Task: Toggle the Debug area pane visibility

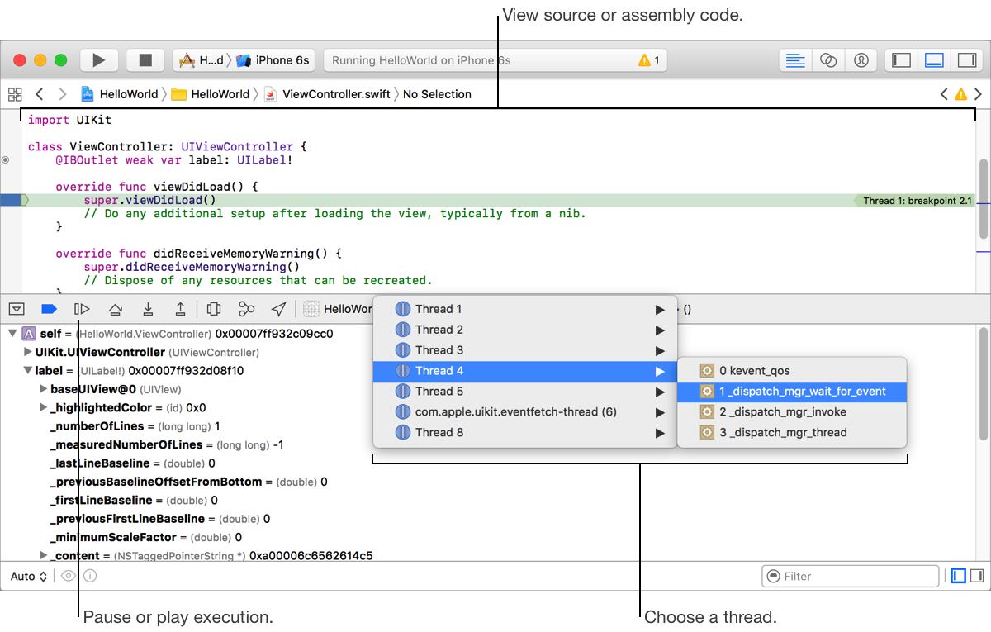Action: click(934, 60)
